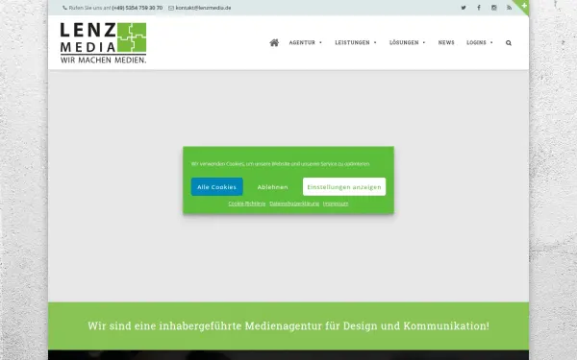Open the RSS feed icon
The image size is (577, 360).
[509, 8]
